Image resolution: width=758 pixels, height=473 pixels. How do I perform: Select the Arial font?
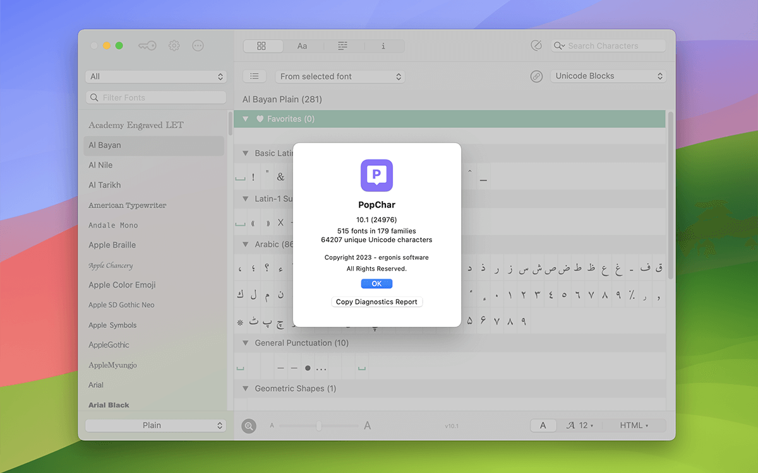153,385
